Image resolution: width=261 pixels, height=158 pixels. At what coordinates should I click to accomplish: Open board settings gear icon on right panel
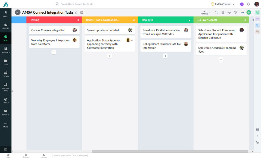pos(257,12)
